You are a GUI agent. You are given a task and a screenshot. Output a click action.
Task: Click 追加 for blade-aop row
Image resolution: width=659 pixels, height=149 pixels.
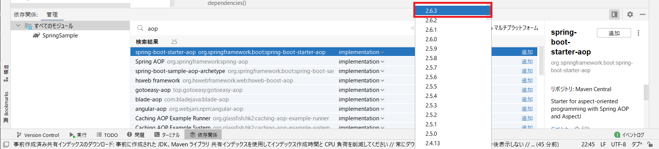pos(527,99)
